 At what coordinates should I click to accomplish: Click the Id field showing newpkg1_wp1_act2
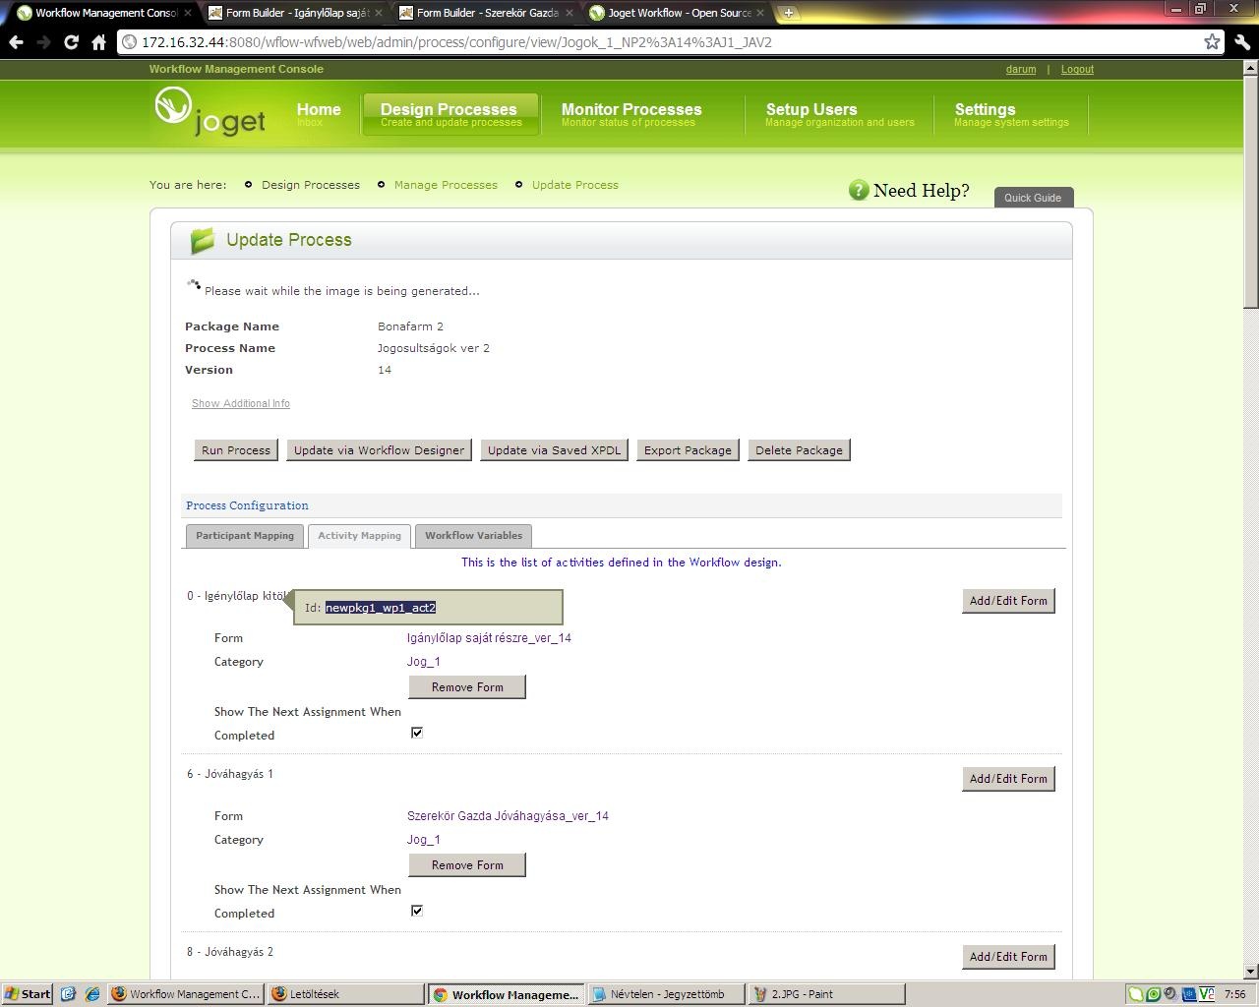tap(381, 608)
